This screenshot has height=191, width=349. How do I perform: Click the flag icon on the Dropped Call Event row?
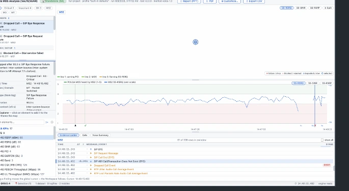point(91,166)
